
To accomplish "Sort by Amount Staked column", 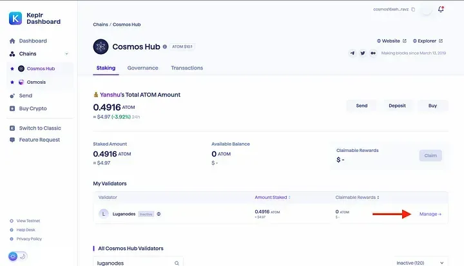I will coord(273,197).
